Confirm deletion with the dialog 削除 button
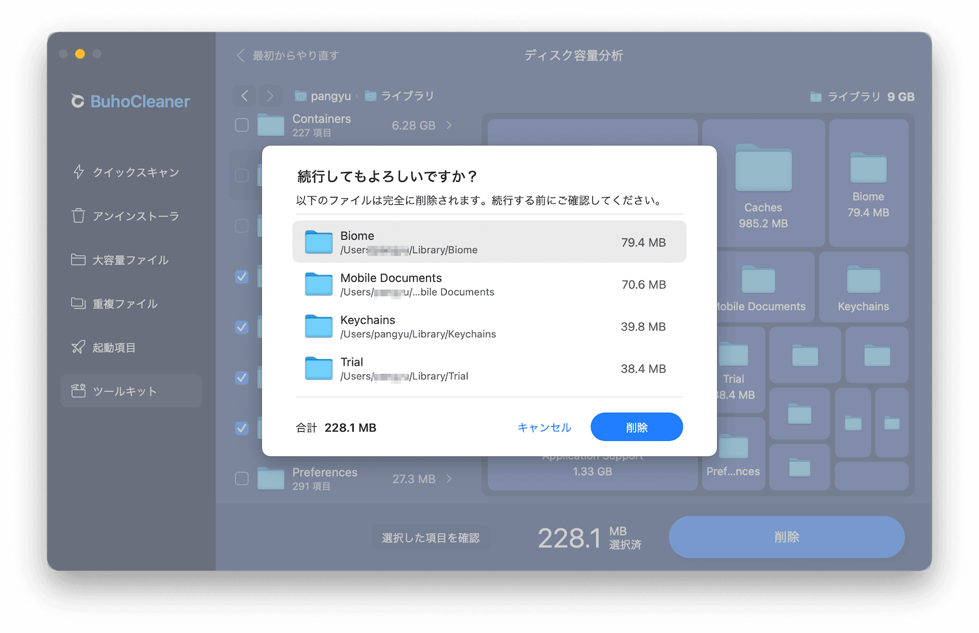The width and height of the screenshot is (979, 633). click(x=636, y=427)
